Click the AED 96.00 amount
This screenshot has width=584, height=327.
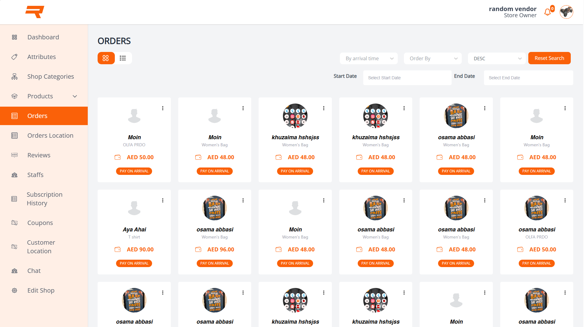(221, 250)
